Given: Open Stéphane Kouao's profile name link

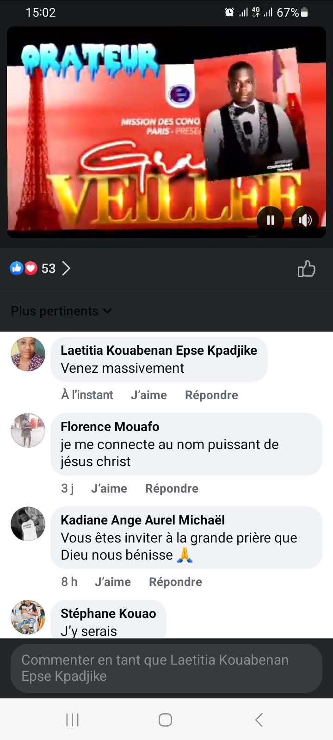Looking at the screenshot, I should pyautogui.click(x=108, y=614).
